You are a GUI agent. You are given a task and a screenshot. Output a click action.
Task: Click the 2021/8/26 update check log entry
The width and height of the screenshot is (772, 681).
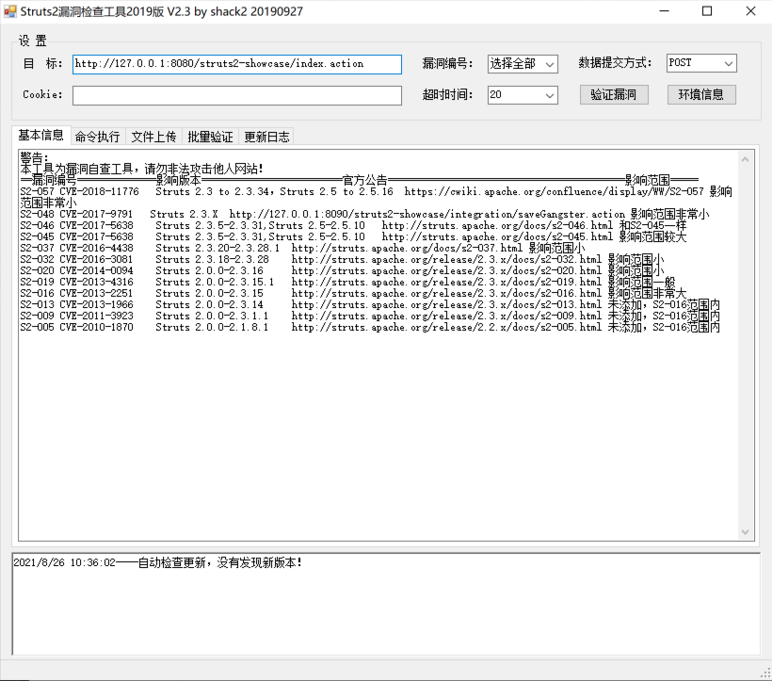(x=157, y=562)
